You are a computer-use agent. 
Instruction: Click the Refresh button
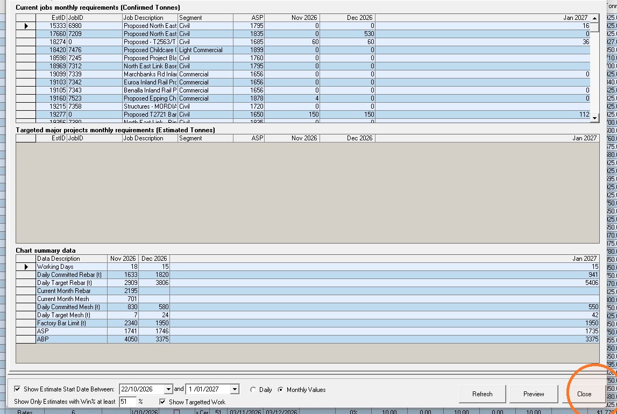pyautogui.click(x=482, y=394)
